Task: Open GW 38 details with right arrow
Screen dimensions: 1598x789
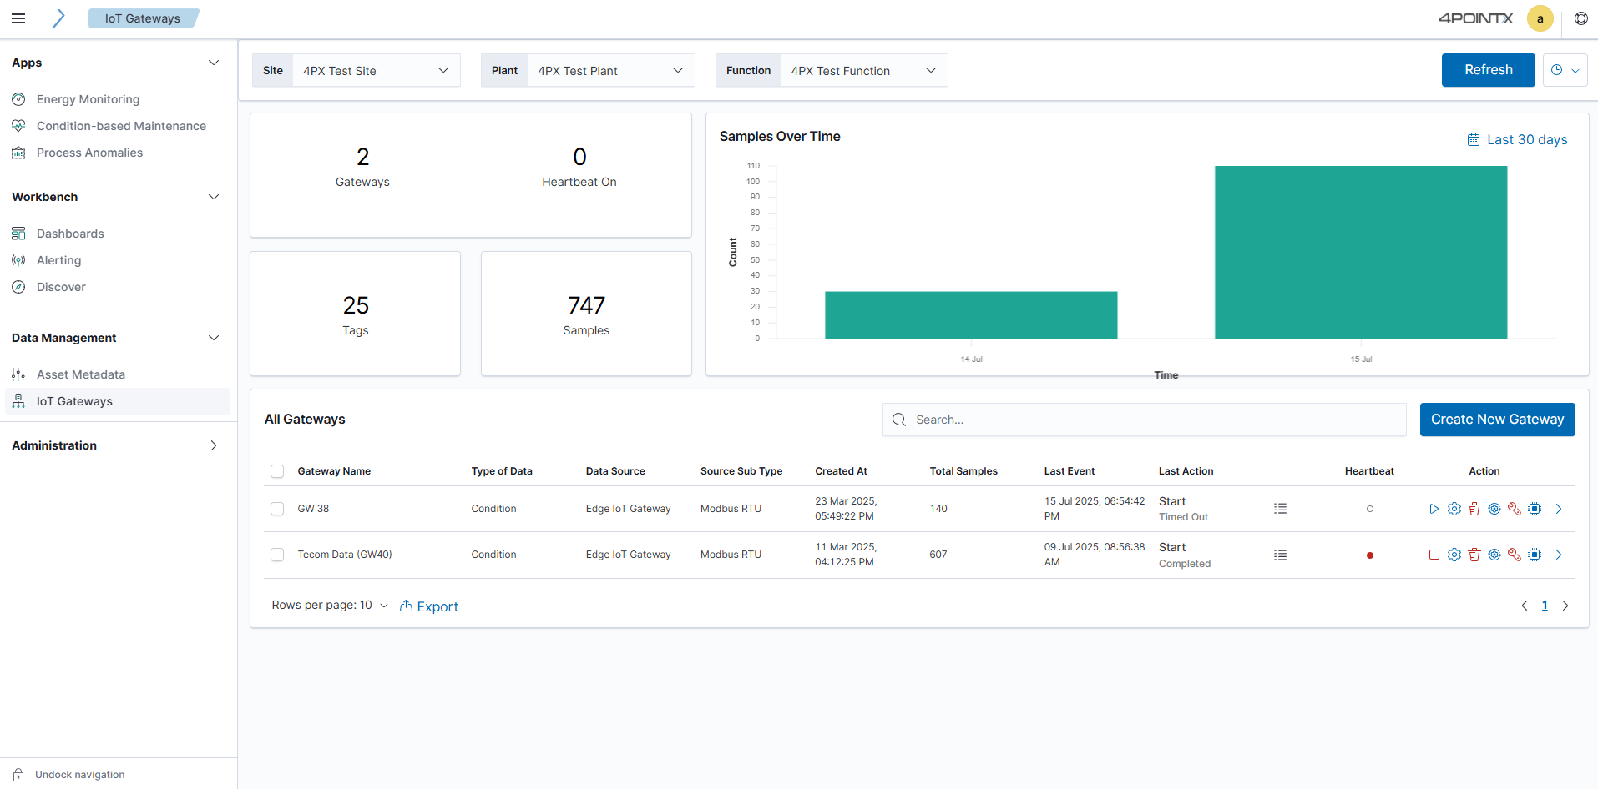Action: click(1558, 509)
